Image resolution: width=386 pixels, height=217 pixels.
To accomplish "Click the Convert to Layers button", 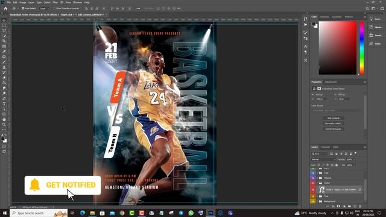I will [x=334, y=129].
